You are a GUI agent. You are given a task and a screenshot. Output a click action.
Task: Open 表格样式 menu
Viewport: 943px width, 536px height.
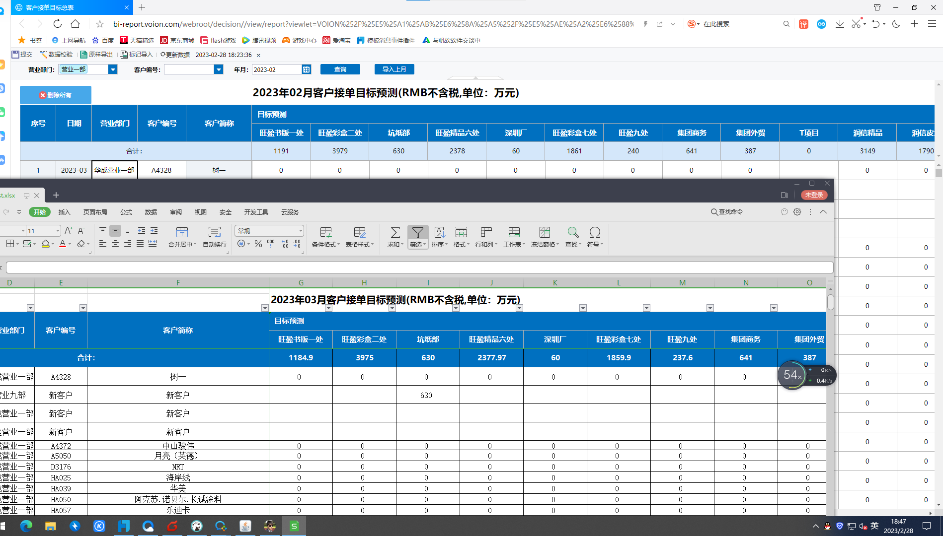click(360, 237)
